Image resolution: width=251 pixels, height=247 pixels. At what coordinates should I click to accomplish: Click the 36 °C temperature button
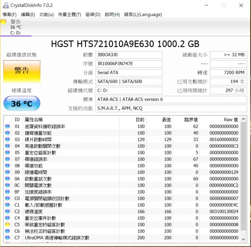(22, 104)
